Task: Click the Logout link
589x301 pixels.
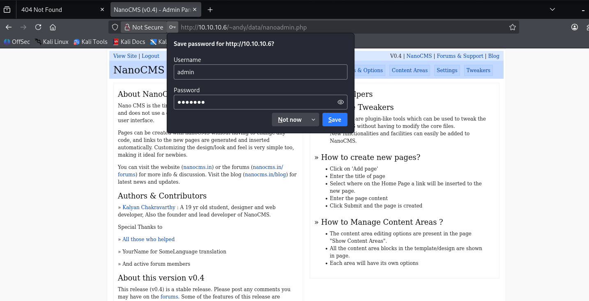Action: click(x=150, y=56)
